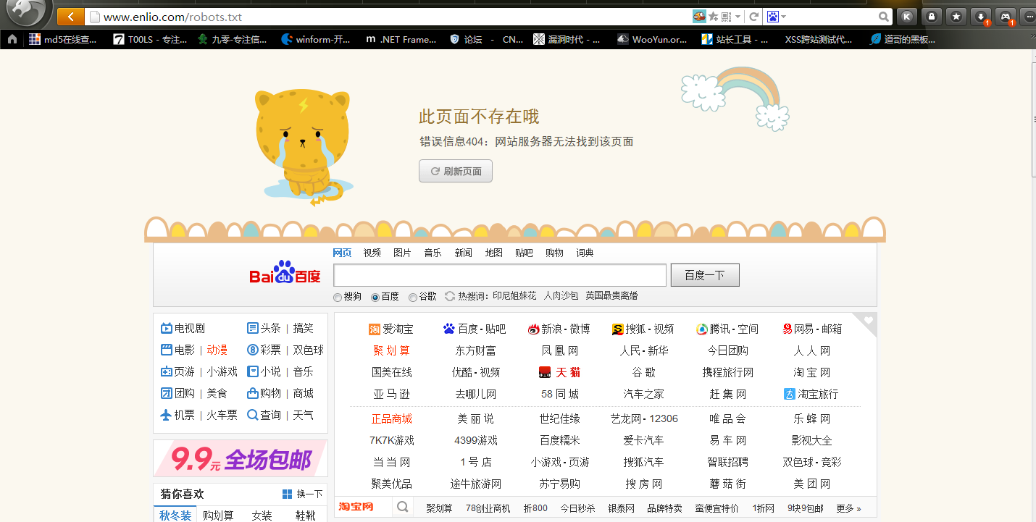Image resolution: width=1036 pixels, height=522 pixels.
Task: Click the 刷新页面 button
Action: tap(456, 171)
